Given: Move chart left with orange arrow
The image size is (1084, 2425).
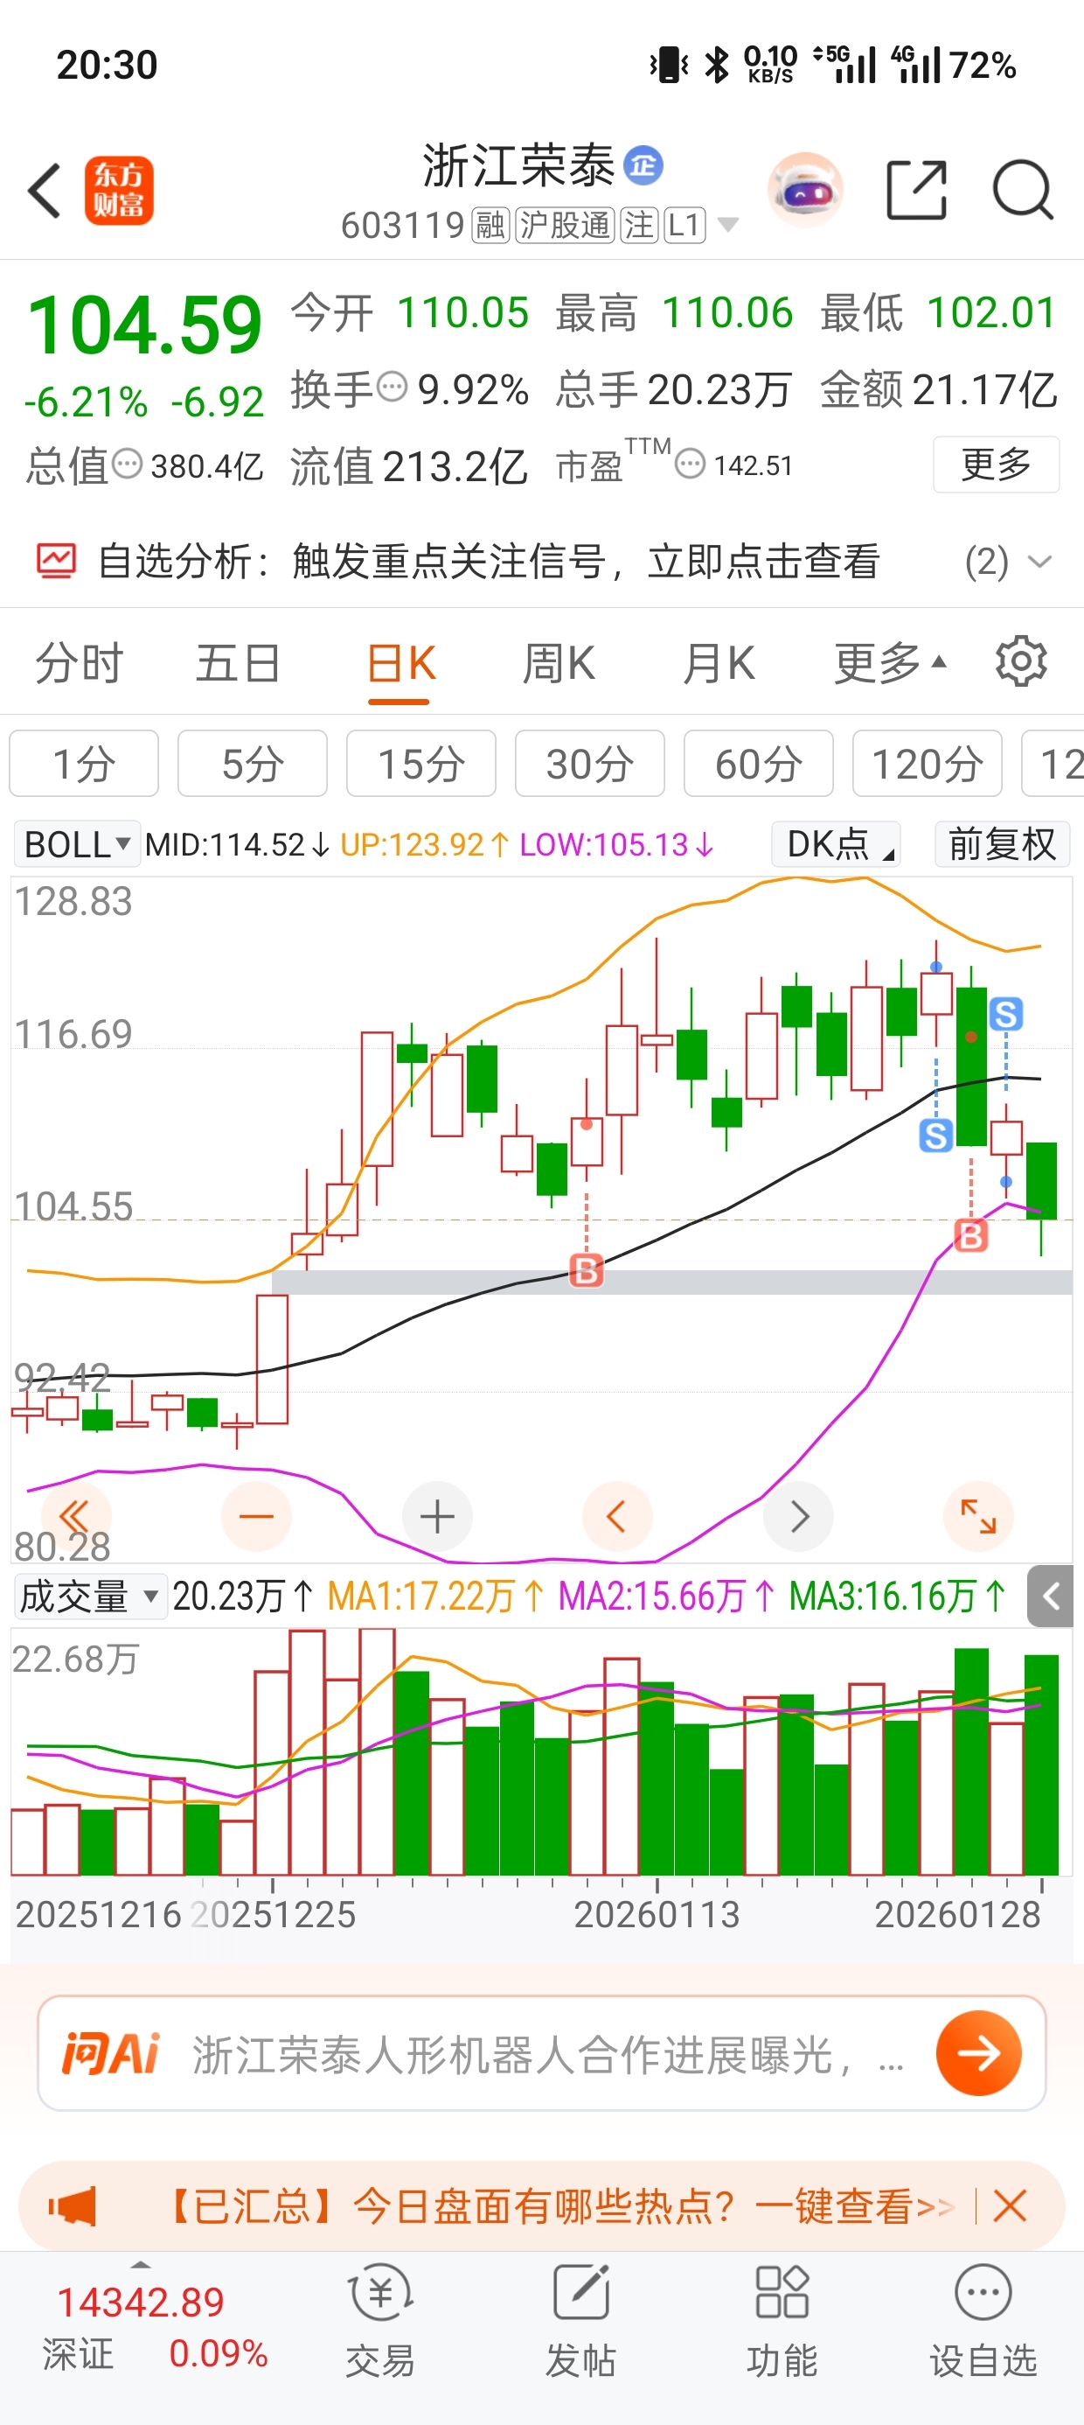Looking at the screenshot, I should [617, 1517].
